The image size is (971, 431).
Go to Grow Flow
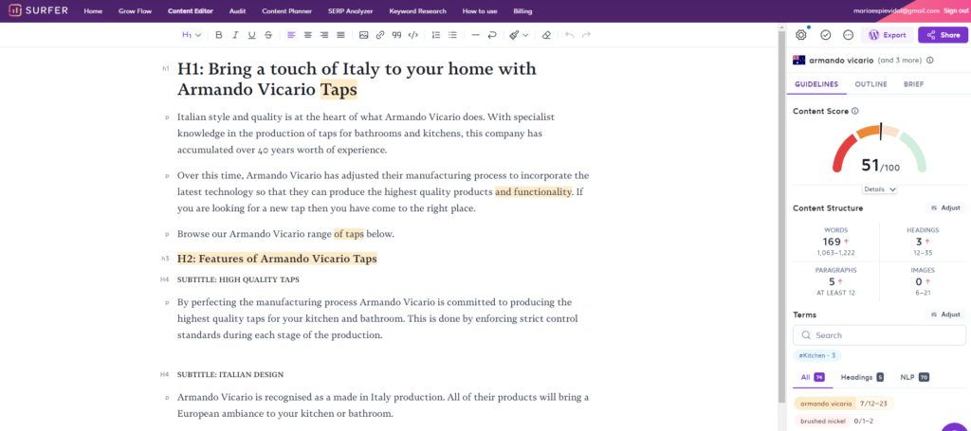pos(135,11)
